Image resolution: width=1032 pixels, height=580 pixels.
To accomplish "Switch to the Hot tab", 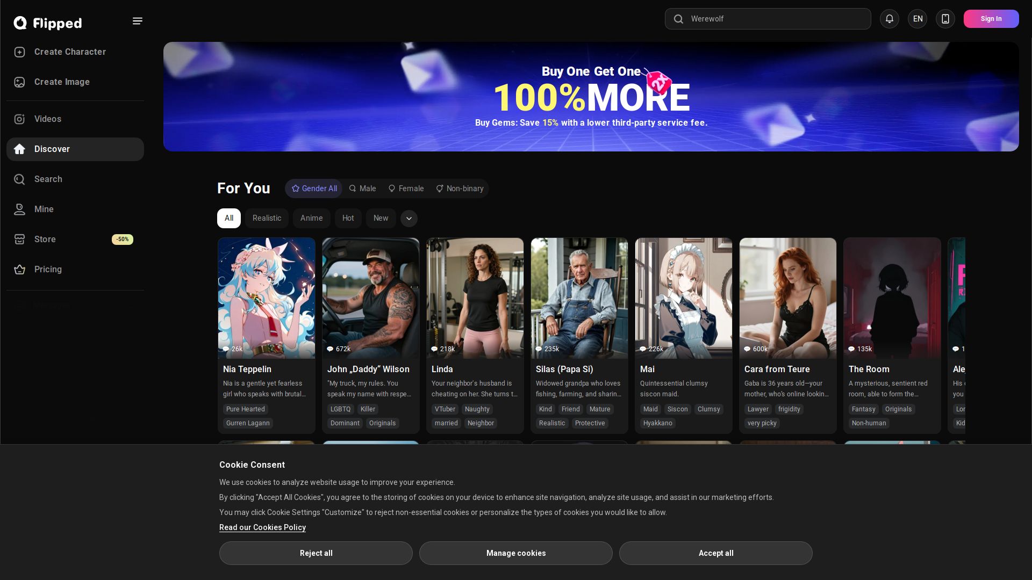I will [348, 219].
